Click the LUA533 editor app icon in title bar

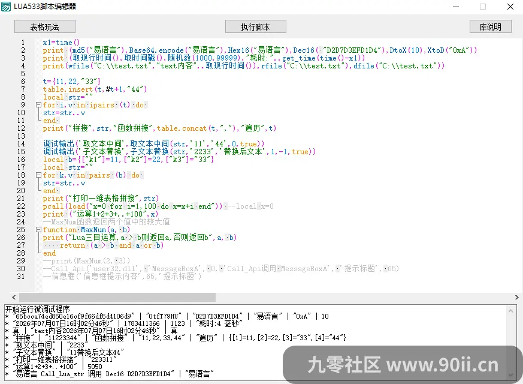point(6,7)
